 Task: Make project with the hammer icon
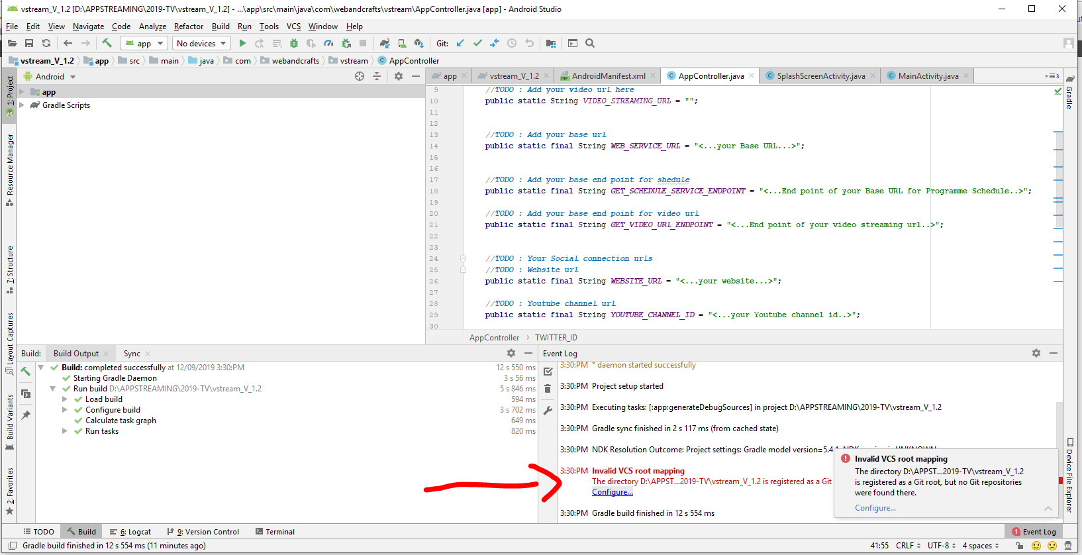pos(107,43)
